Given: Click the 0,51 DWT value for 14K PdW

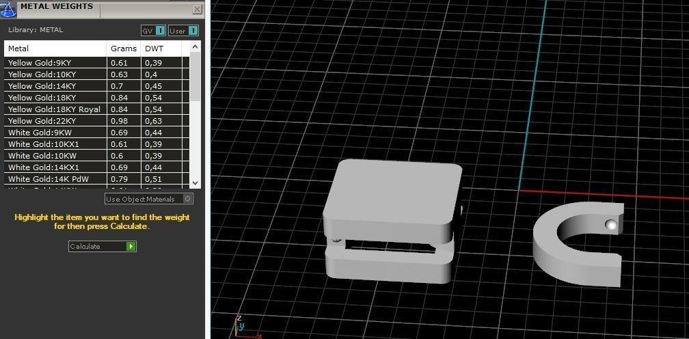Looking at the screenshot, I should pos(153,179).
